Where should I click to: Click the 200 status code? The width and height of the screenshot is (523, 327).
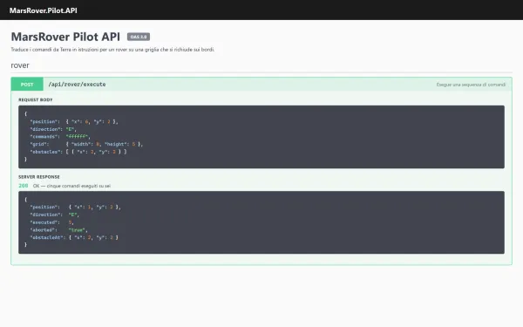point(24,186)
